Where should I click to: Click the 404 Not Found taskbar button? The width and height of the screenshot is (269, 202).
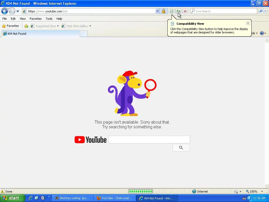(157, 198)
